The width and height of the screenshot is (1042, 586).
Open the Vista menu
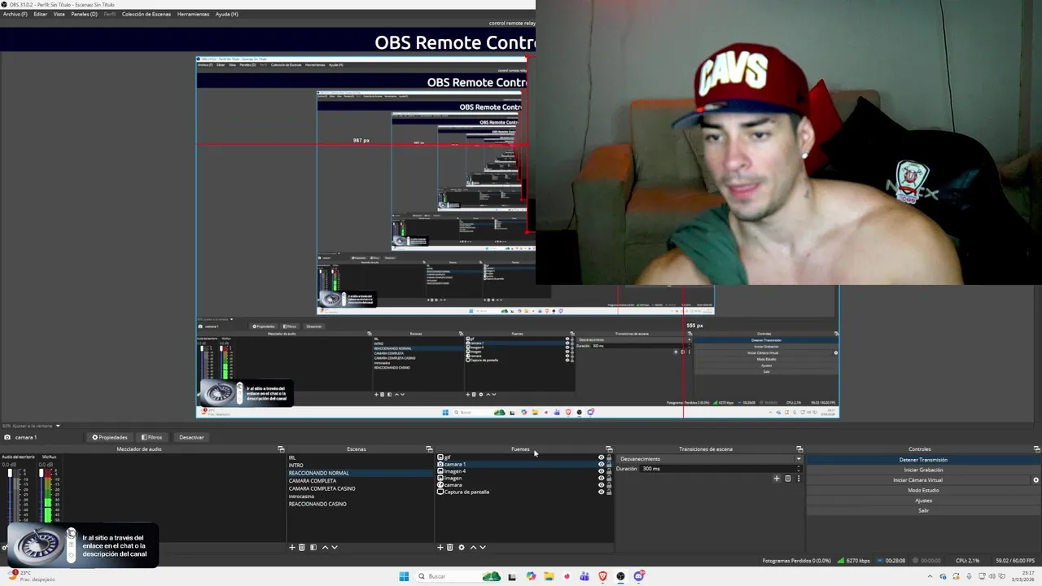59,14
